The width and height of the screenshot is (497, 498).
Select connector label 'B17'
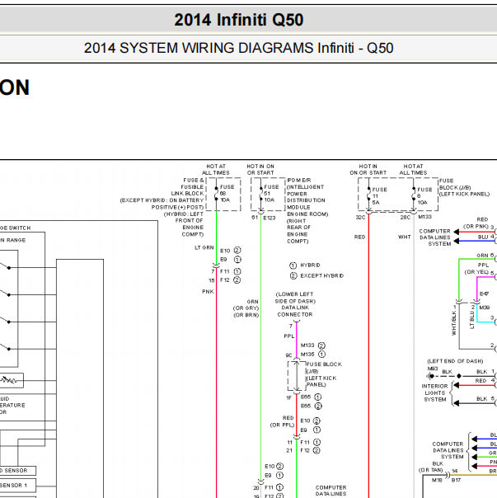pos(456,480)
